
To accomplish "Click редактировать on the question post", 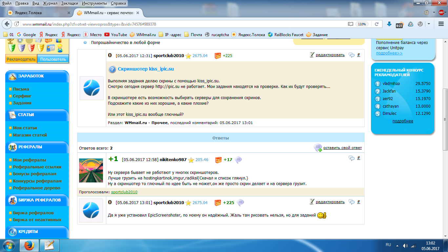I will click(x=330, y=55).
